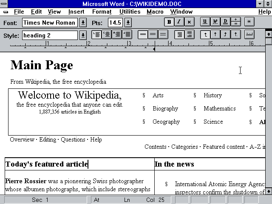Apply superscript with the plus button
This screenshot has width=272, height=204.
236,20
